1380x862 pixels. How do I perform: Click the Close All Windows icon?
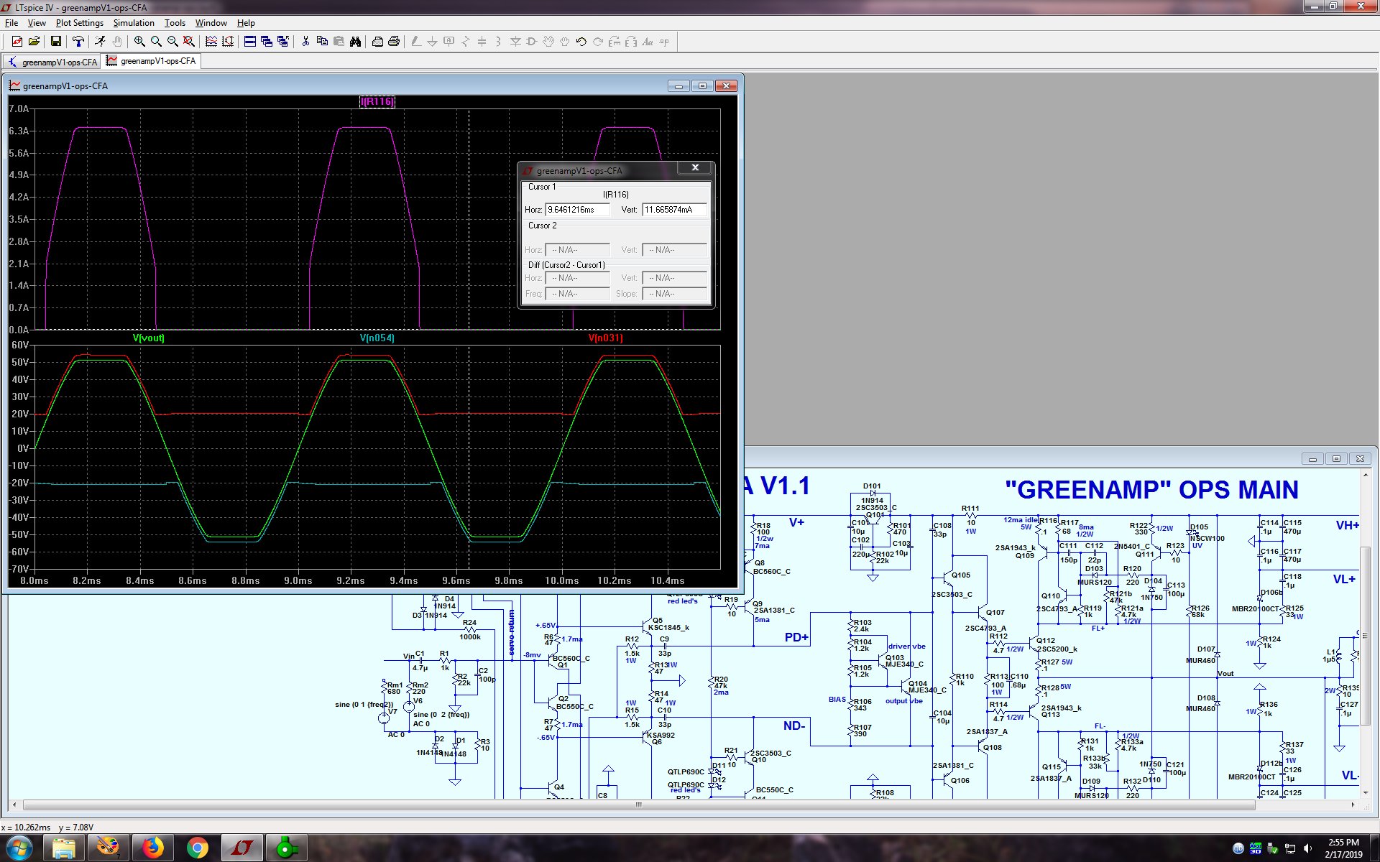[x=283, y=42]
